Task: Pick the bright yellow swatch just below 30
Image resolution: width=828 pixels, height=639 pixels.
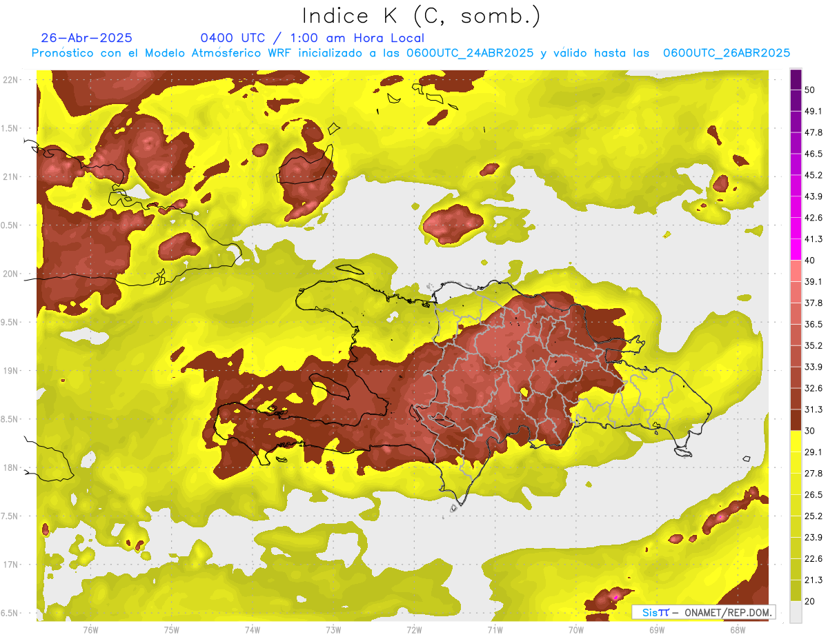Action: tap(796, 441)
